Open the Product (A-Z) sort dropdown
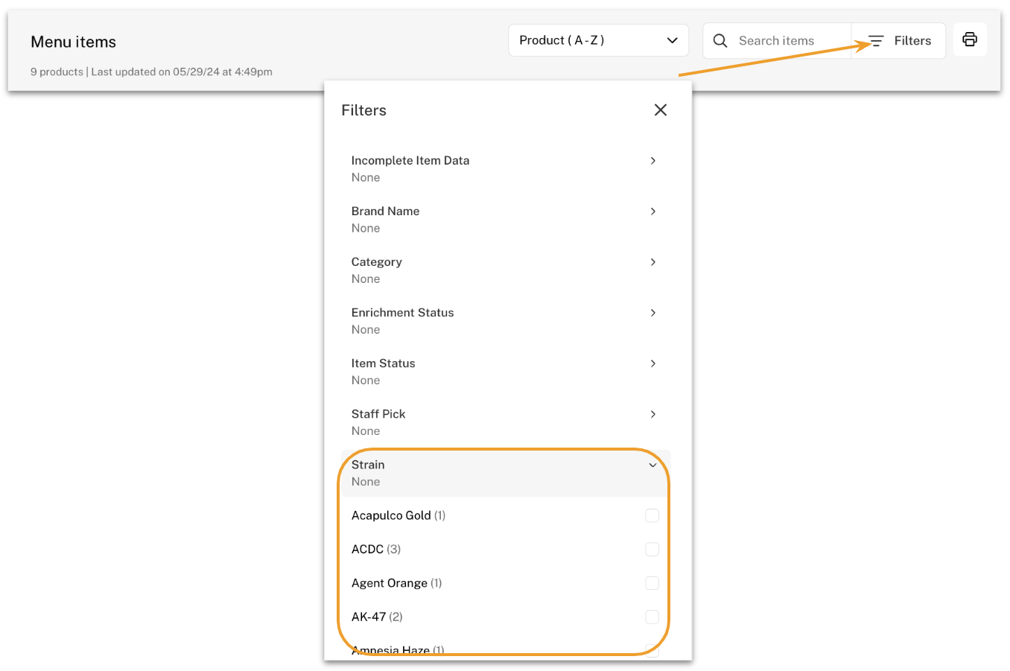Image resolution: width=1010 pixels, height=671 pixels. click(598, 40)
